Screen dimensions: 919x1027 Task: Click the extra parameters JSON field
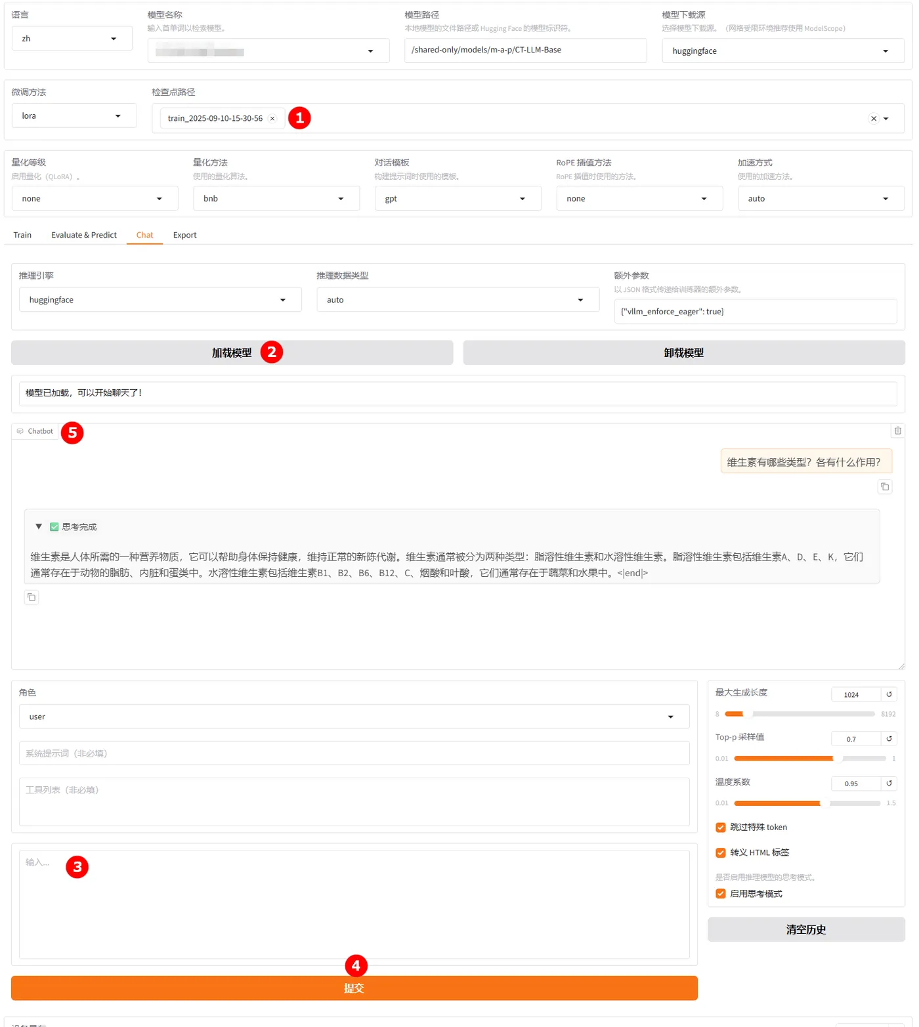[756, 312]
